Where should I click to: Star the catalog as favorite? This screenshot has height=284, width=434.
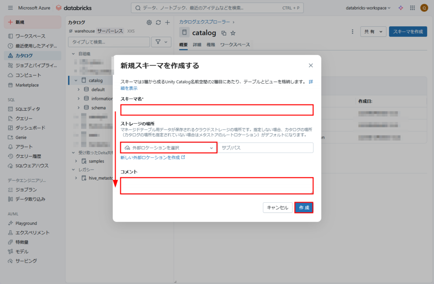click(233, 33)
